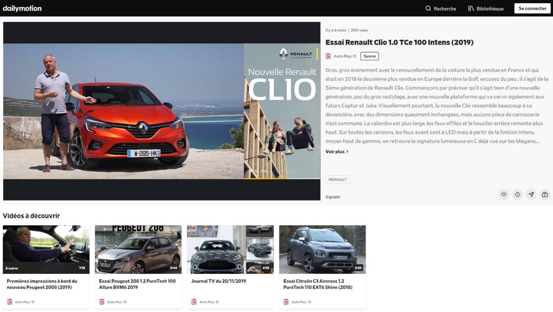Image resolution: width=553 pixels, height=312 pixels.
Task: Click Auto Plus avatar on Peugeot 2008 card
Action: (x=10, y=302)
